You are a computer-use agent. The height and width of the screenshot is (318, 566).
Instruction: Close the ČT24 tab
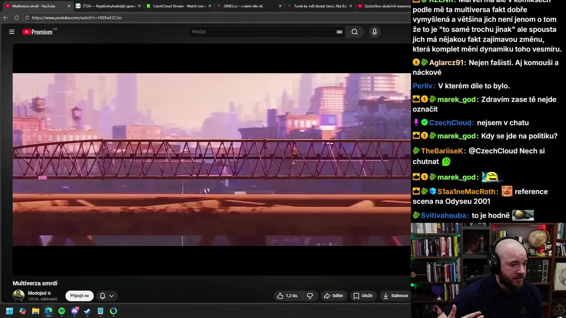coord(139,6)
